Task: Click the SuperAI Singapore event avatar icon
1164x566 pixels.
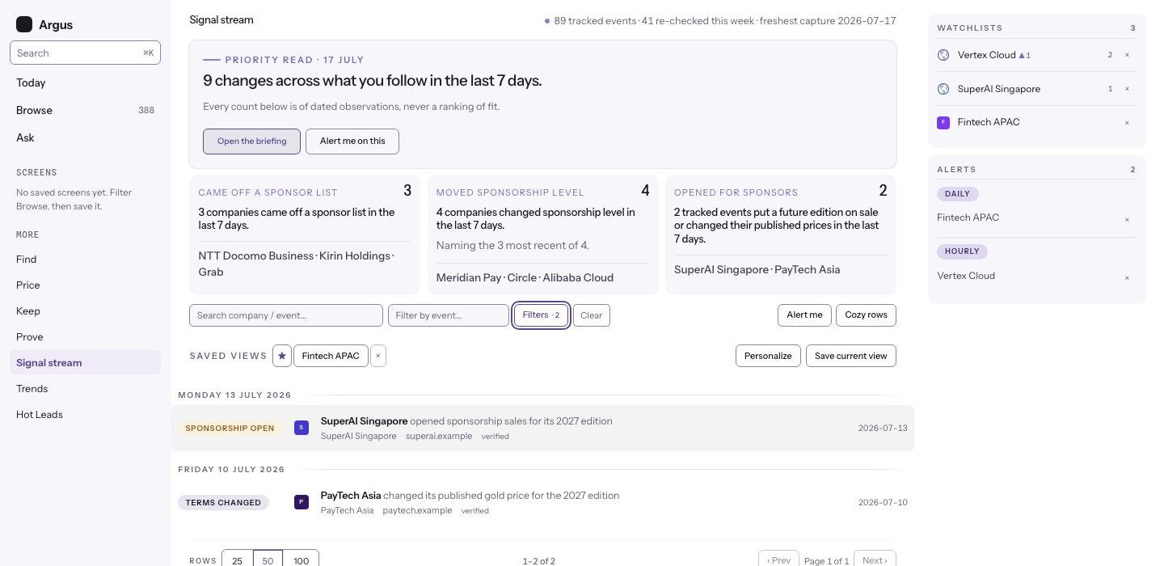Action: [x=302, y=428]
